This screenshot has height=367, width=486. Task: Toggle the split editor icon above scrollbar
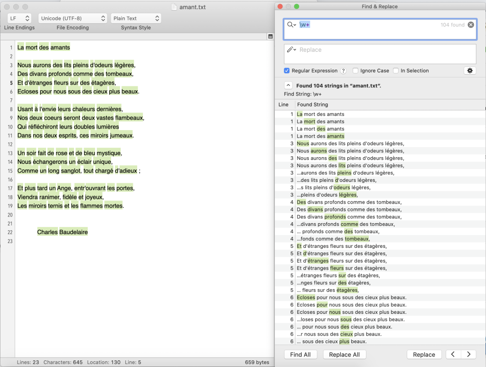point(270,37)
